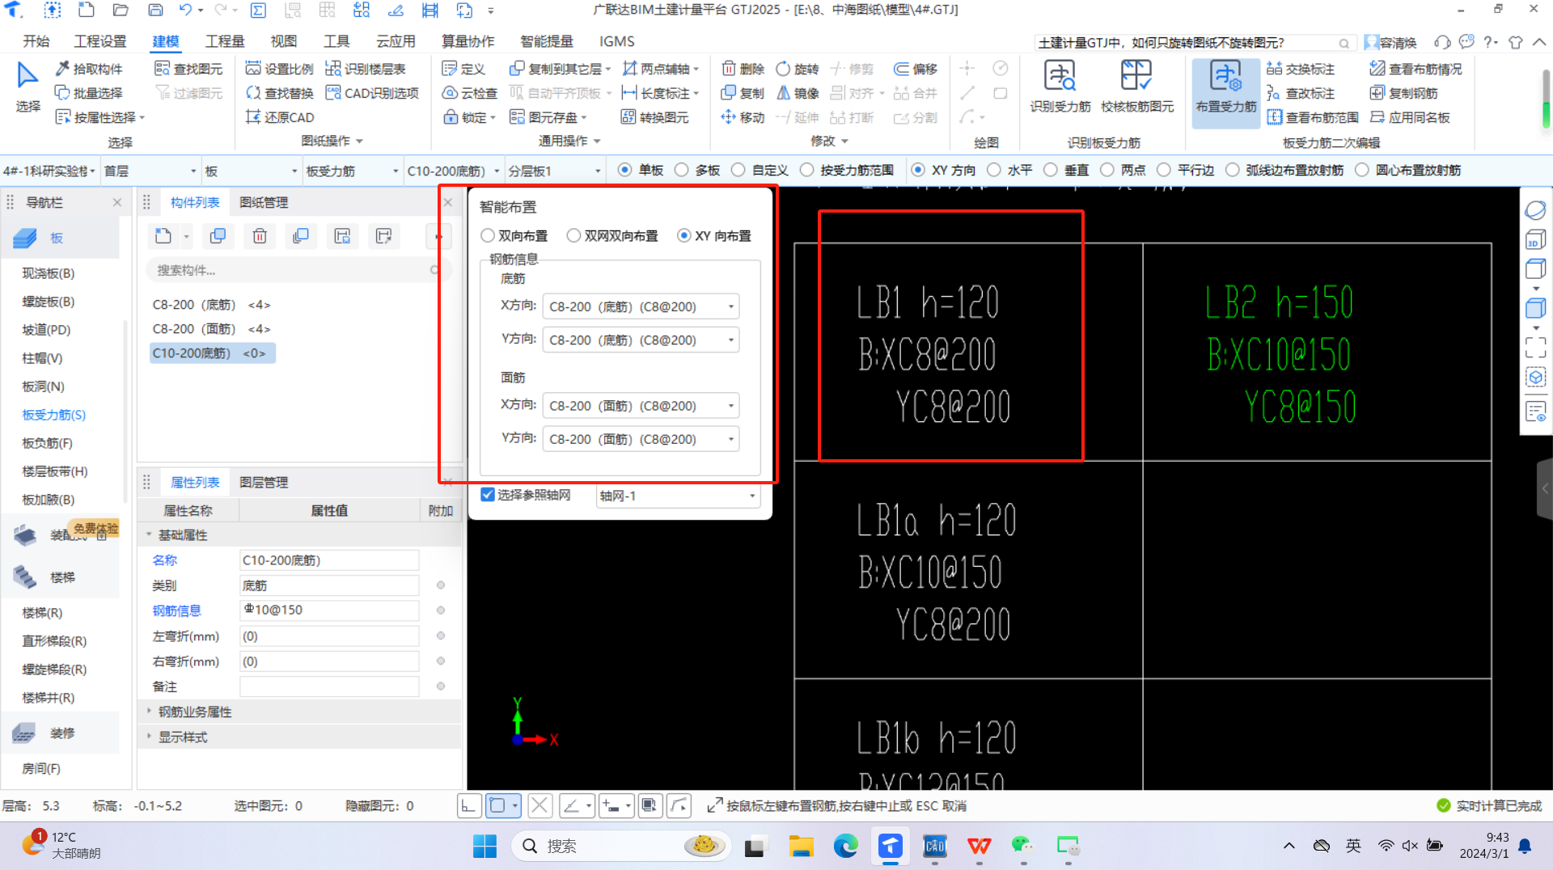Open WPS Office from taskbar
Screen dimensions: 1553x870
(x=979, y=847)
